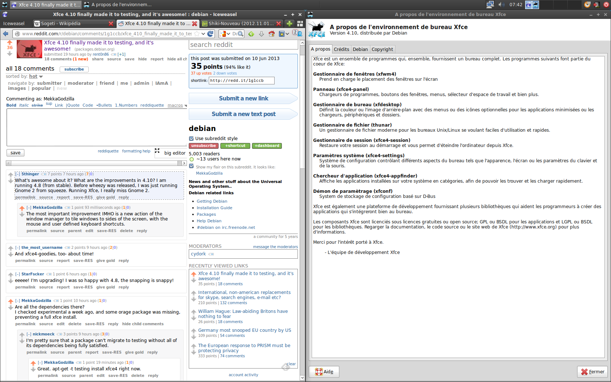Image resolution: width=611 pixels, height=382 pixels.
Task: Upvote nickmoeck's comment
Action: (x=22, y=335)
